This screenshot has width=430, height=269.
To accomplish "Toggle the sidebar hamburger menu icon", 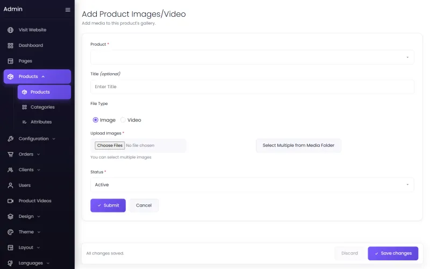I will [x=68, y=10].
